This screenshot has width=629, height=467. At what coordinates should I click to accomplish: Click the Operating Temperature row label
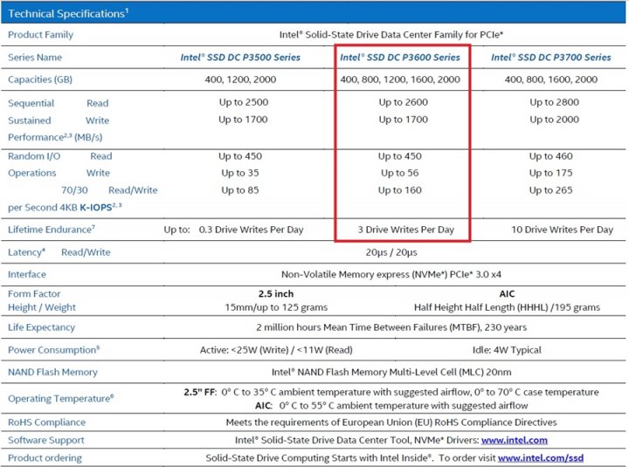(x=60, y=398)
